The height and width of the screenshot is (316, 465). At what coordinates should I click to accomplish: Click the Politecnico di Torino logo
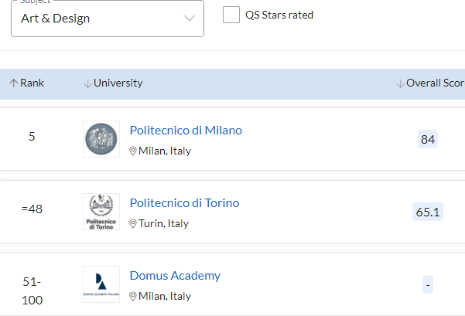[101, 212]
